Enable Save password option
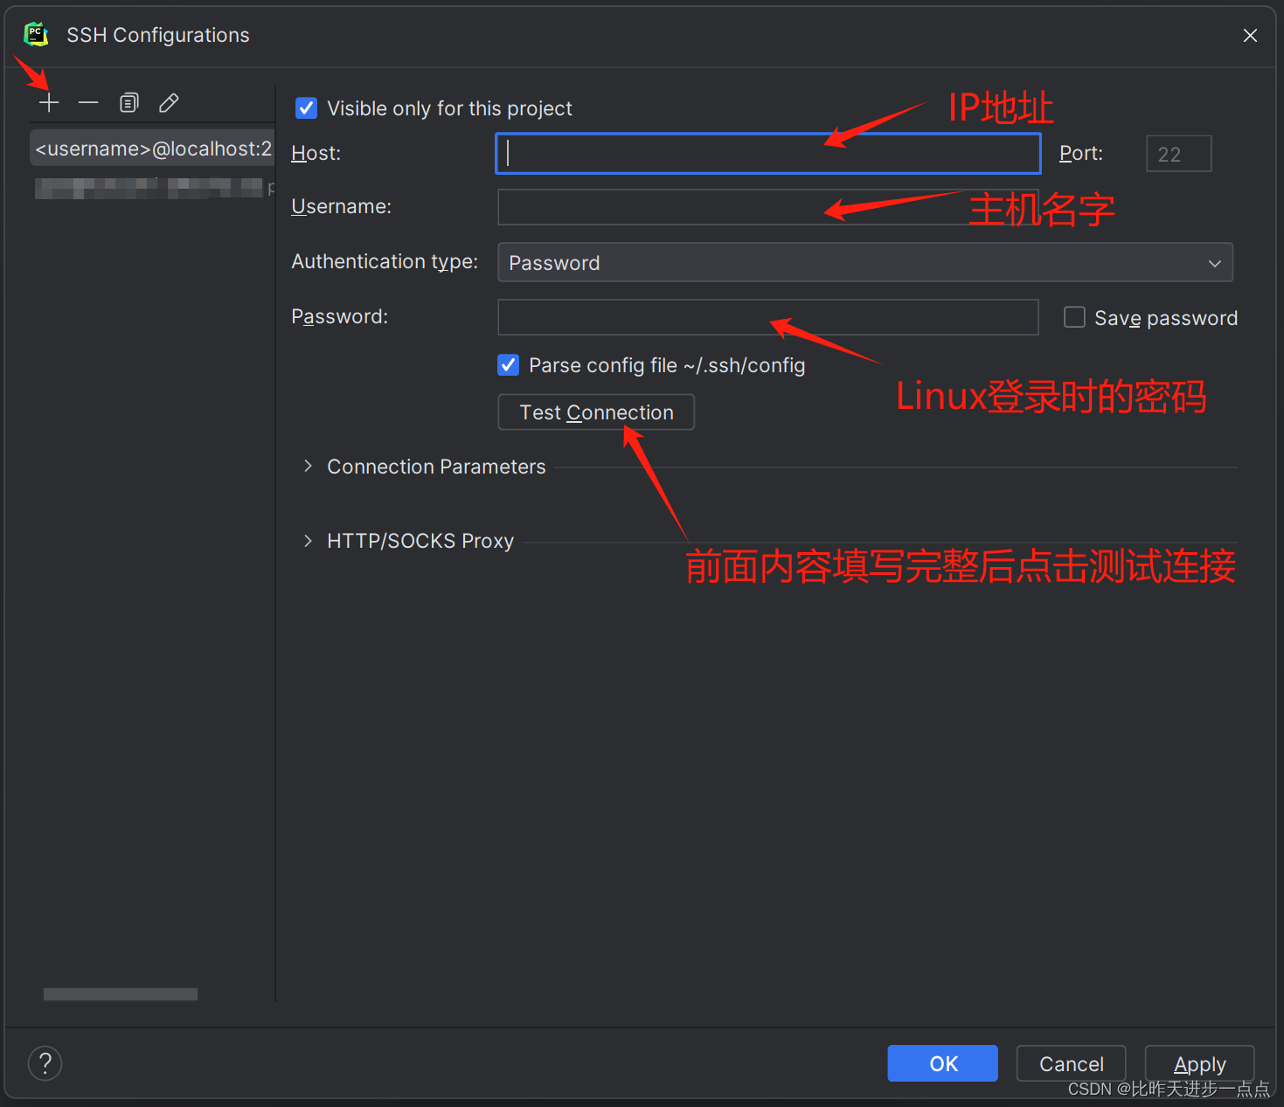Viewport: 1284px width, 1107px height. [1073, 317]
